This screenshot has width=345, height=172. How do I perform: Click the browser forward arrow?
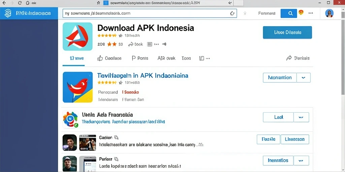point(12,3)
